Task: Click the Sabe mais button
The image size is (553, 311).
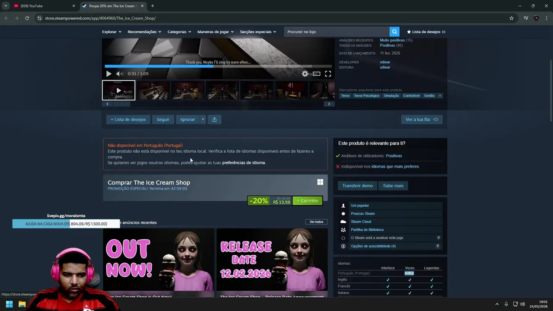Action: tap(393, 186)
